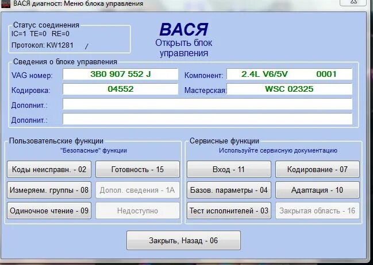Click the Кодировка: label

tap(30, 91)
